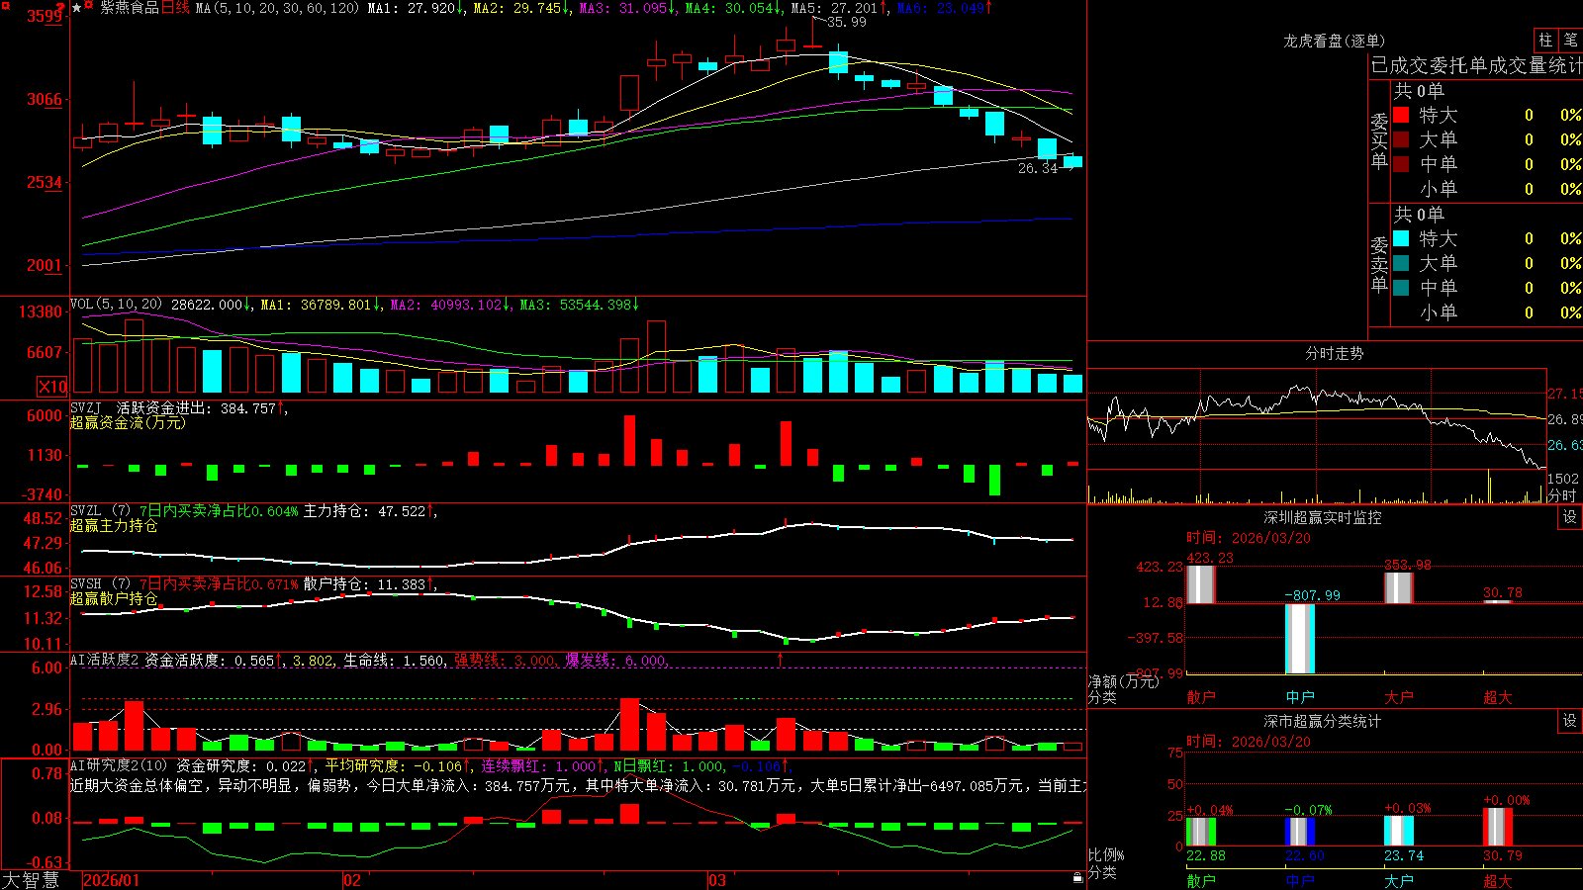Click the SVZL (7) indicator label
The height and width of the screenshot is (890, 1583).
[x=100, y=511]
